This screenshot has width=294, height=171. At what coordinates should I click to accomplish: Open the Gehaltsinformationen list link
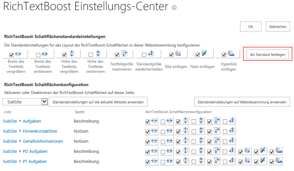[43, 141]
